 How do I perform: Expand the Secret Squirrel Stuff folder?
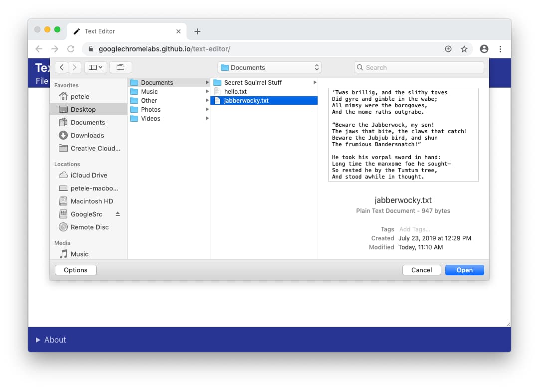coord(314,82)
